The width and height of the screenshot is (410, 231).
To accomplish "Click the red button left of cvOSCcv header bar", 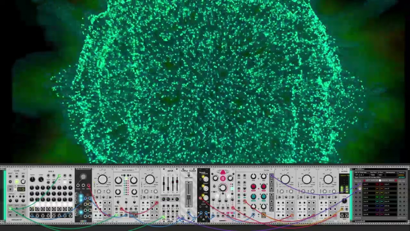I will point(364,180).
